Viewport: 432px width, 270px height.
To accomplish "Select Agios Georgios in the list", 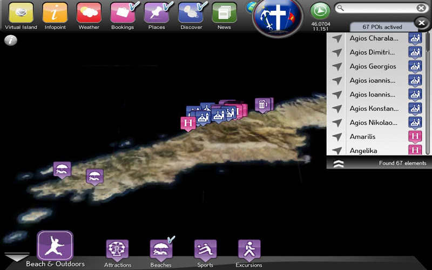I will coord(373,66).
